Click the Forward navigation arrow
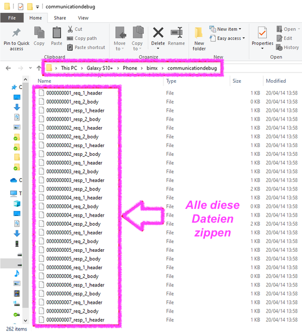Viewport: 302px width, 334px height. coord(20,68)
